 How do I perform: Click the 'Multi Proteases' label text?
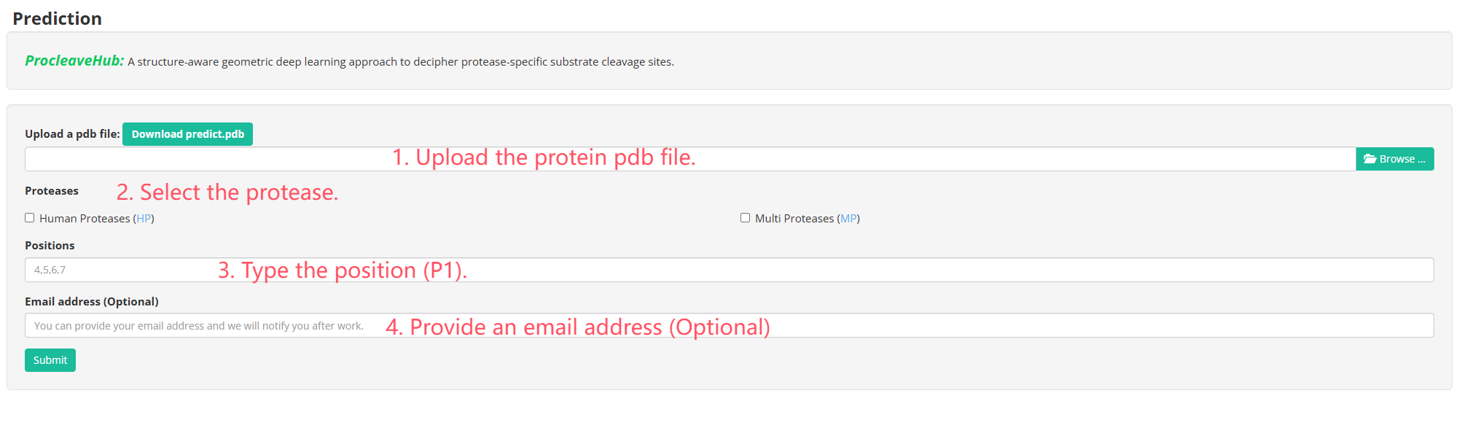794,219
